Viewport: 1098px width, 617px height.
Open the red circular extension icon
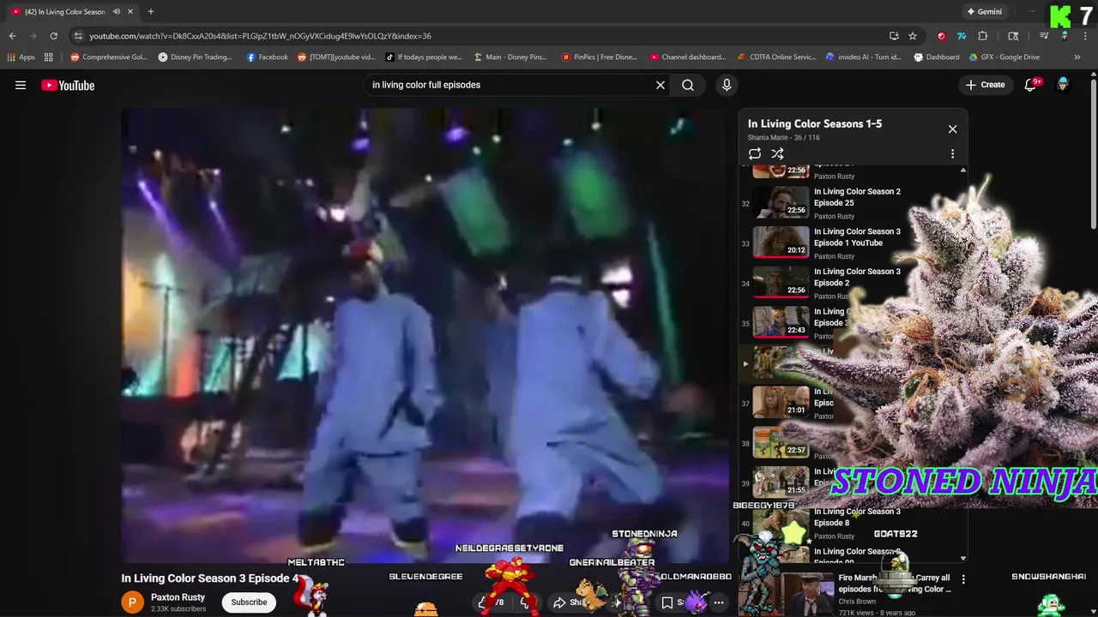(941, 36)
